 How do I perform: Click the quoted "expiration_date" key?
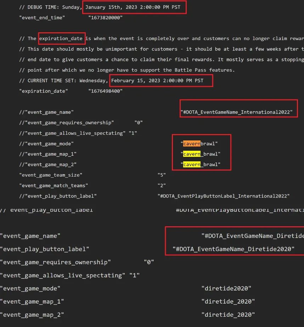point(44,91)
